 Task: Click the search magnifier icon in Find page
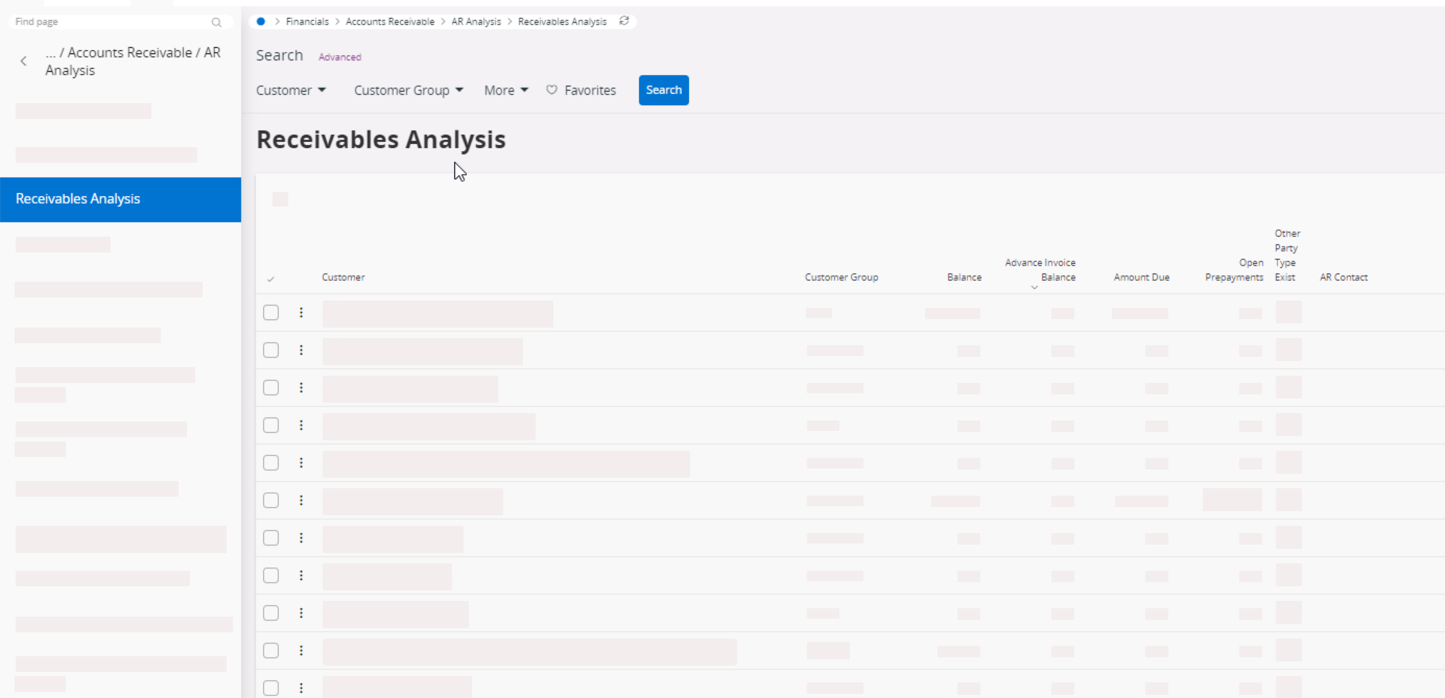click(217, 22)
